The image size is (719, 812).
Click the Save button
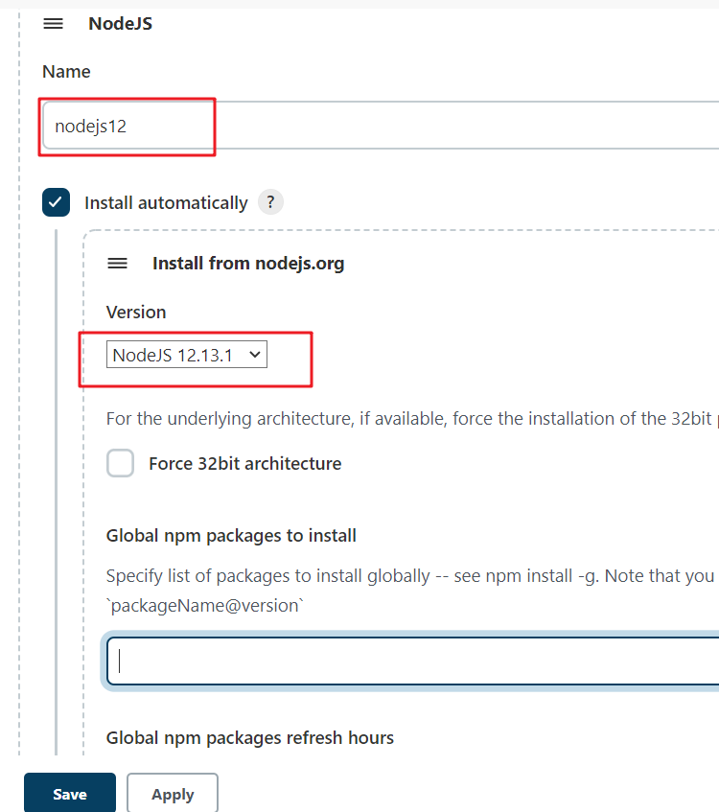[70, 794]
